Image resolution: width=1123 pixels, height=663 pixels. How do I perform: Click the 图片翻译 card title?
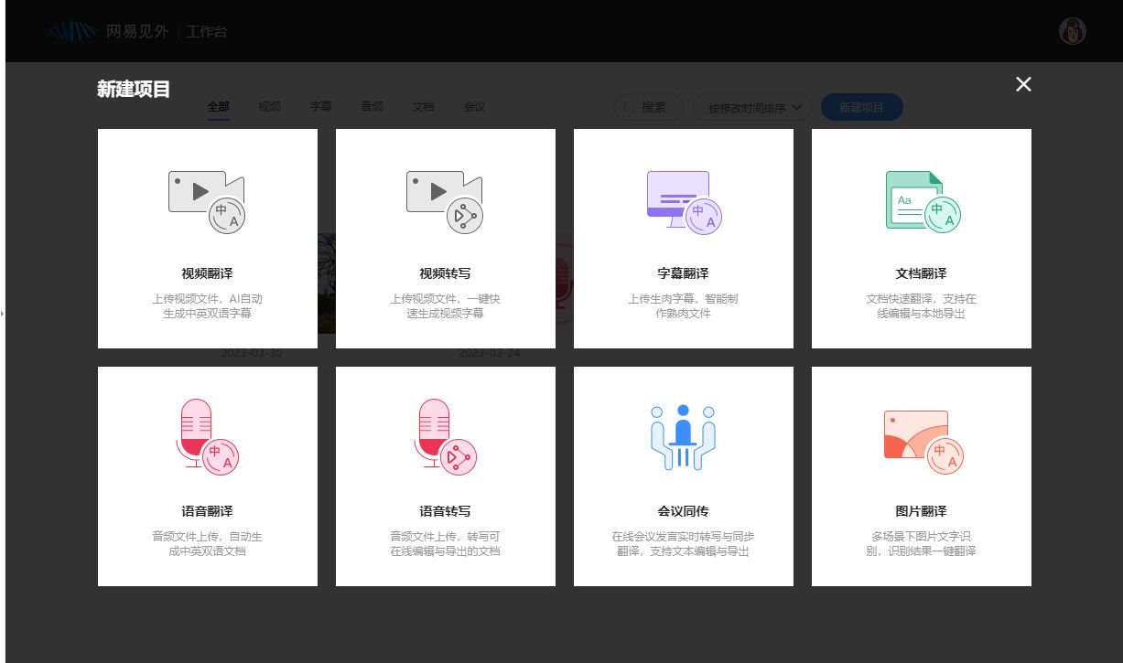(922, 511)
